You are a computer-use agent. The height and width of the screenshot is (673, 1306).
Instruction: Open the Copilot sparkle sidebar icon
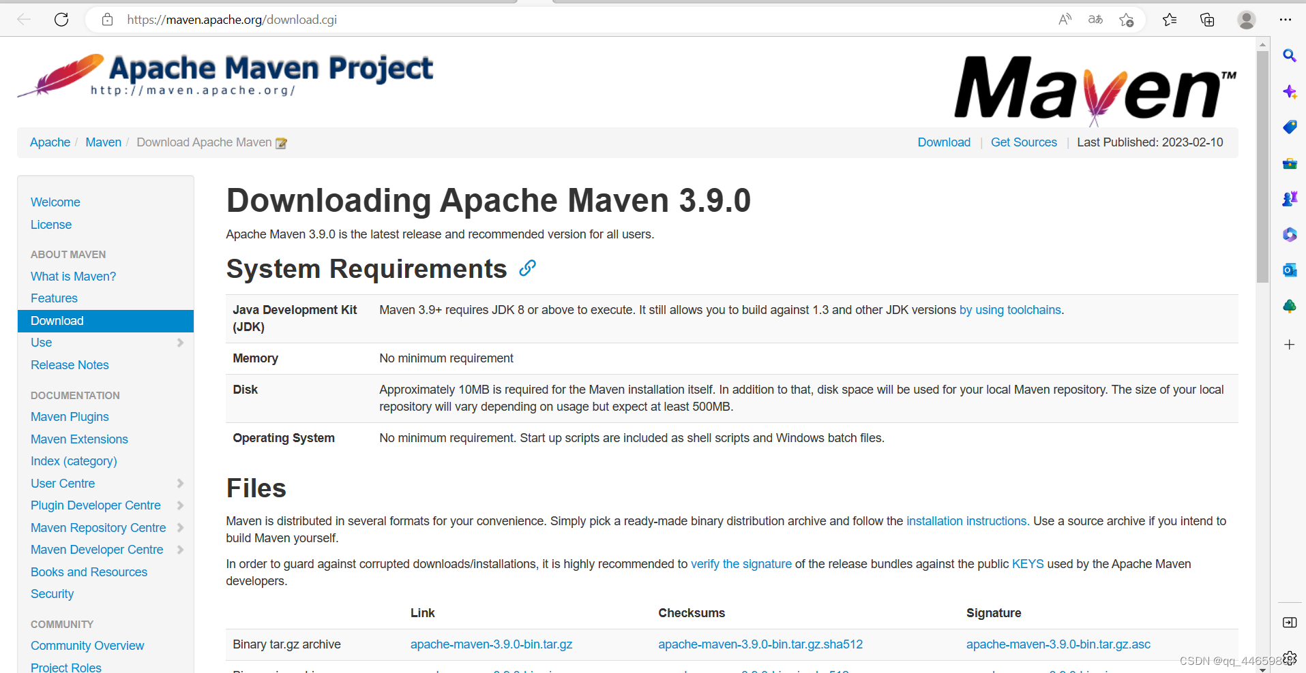(x=1289, y=91)
